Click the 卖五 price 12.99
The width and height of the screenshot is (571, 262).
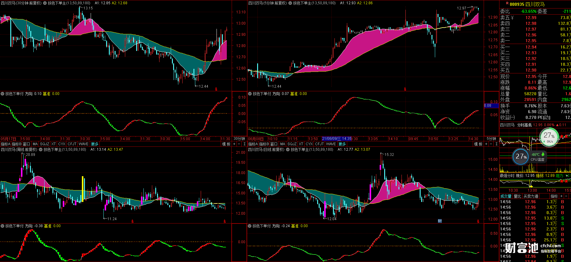click(x=531, y=18)
